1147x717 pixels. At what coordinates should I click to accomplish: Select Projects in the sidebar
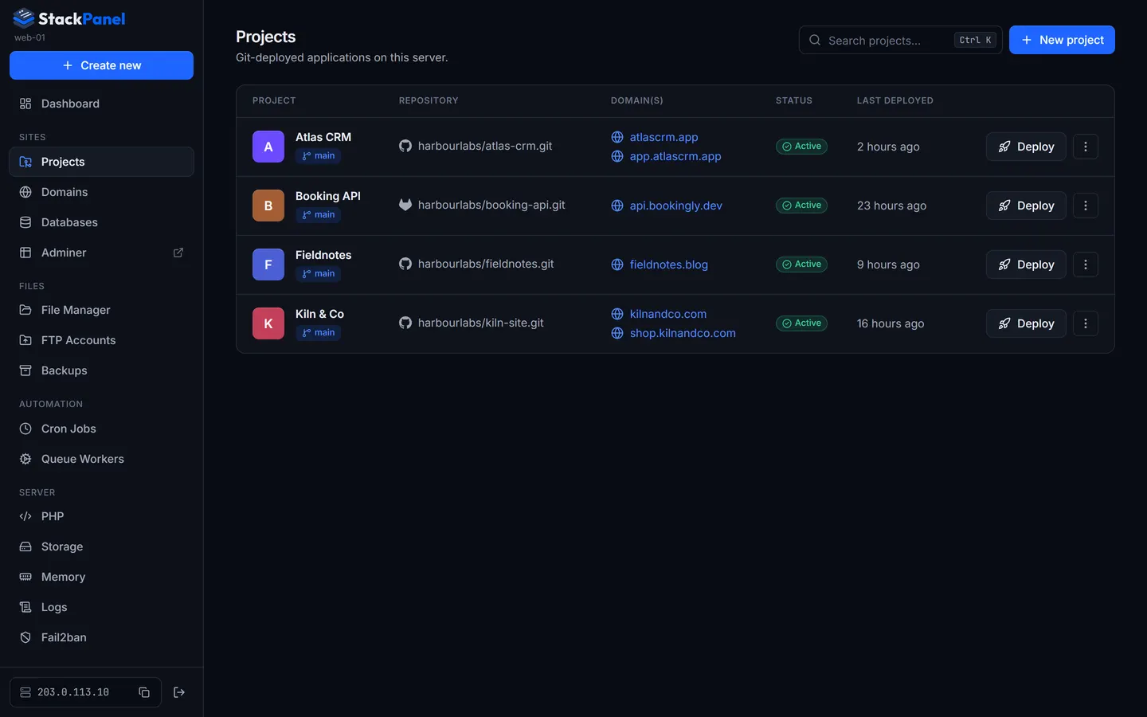pos(101,162)
